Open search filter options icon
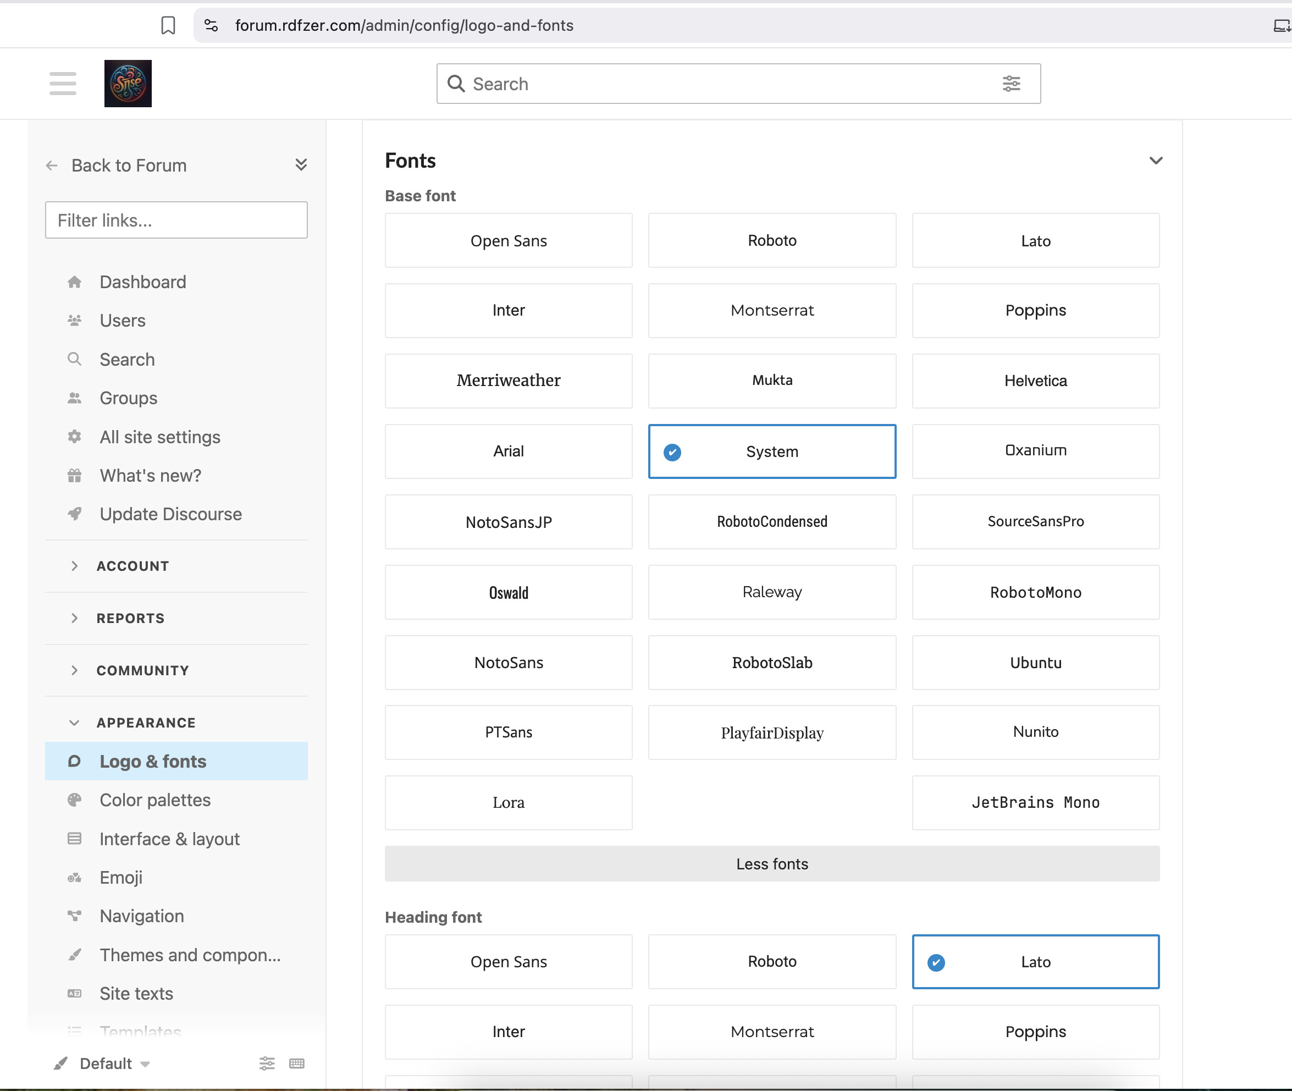Viewport: 1292px width, 1091px height. (x=1011, y=84)
